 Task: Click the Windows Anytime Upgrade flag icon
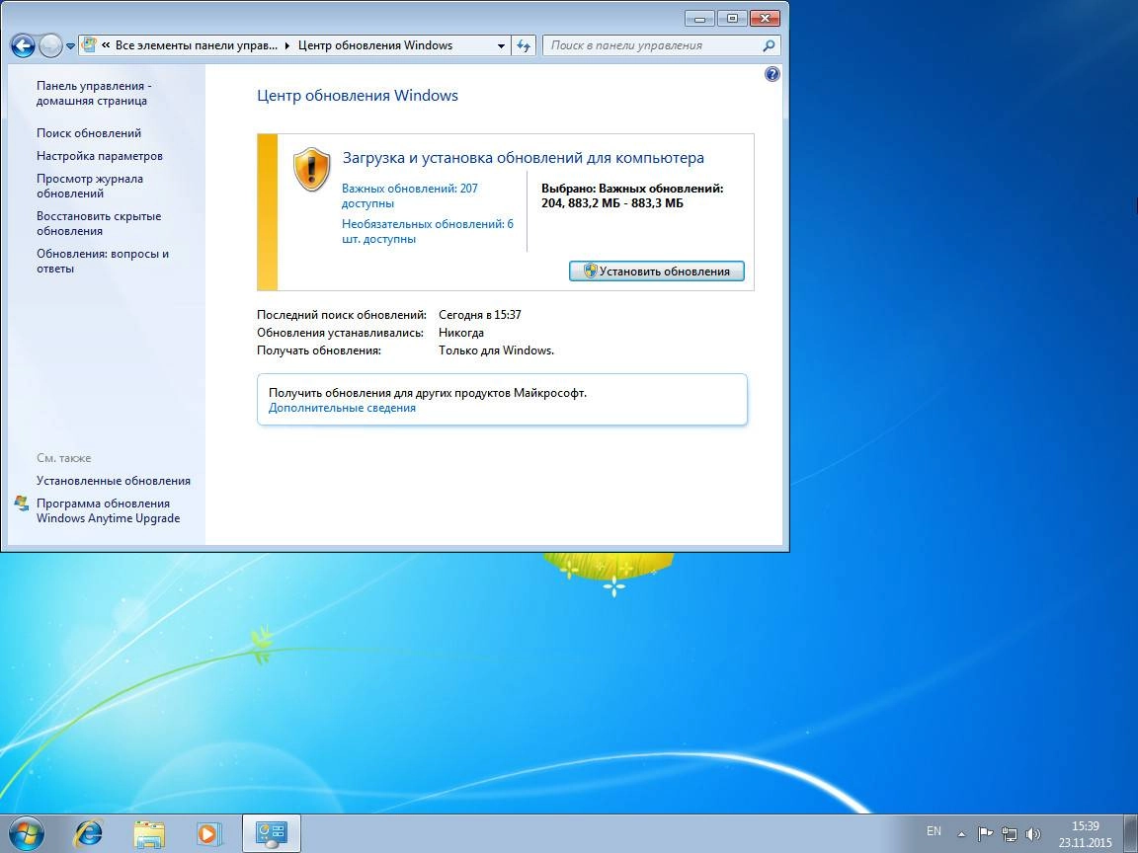(x=22, y=504)
